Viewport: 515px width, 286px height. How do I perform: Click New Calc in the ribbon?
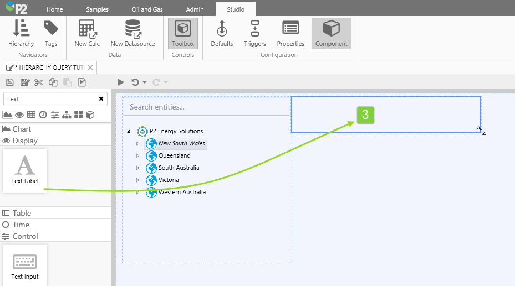click(87, 33)
